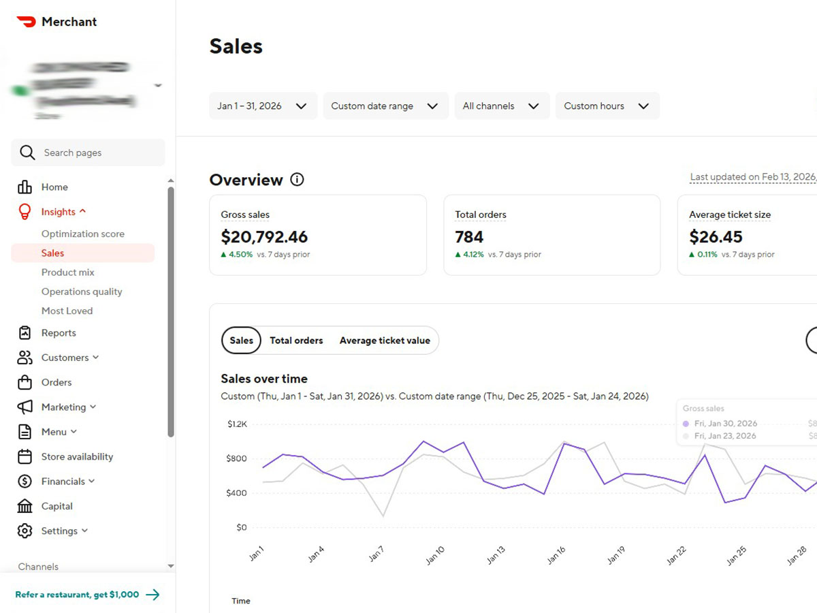Click the Refer a restaurant link
Screen dimensions: 817x613
pos(78,594)
